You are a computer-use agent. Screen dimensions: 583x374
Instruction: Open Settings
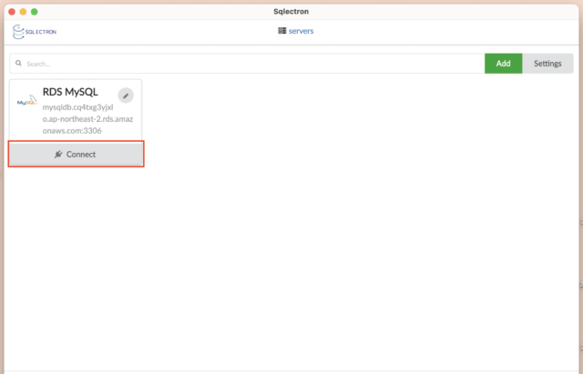tap(547, 64)
